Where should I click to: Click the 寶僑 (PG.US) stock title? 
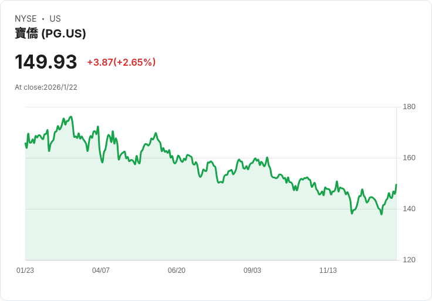click(x=50, y=33)
